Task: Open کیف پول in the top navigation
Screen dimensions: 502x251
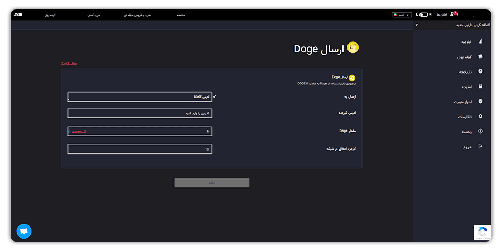Action: coord(50,15)
